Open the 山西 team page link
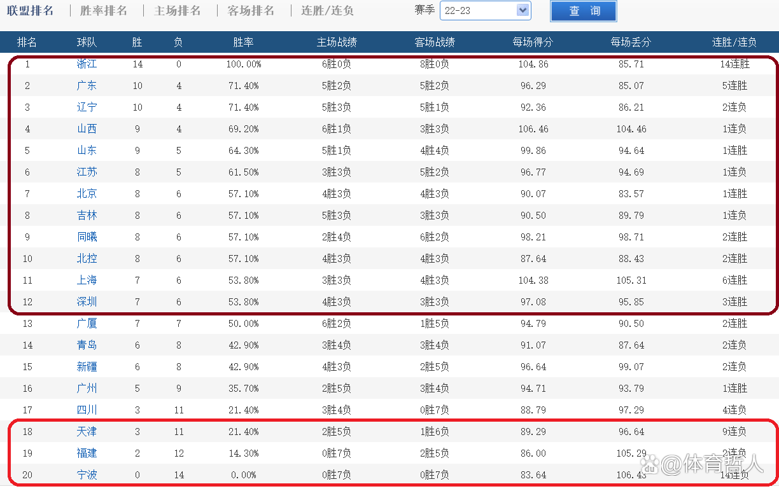Viewport: 779px width, 491px height. (87, 129)
